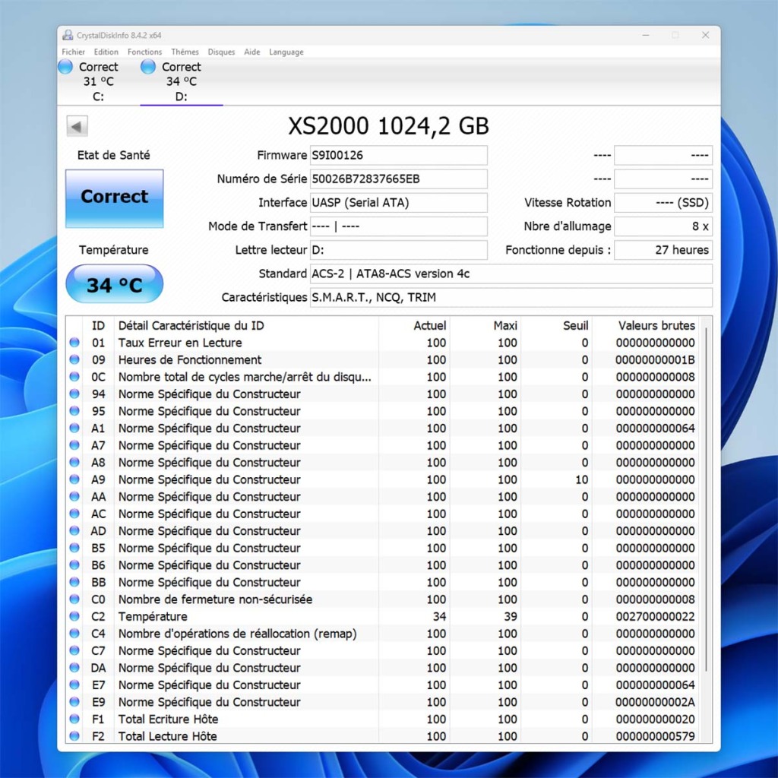Click the Valeurs brutes column header
The image size is (778, 778).
tap(645, 325)
